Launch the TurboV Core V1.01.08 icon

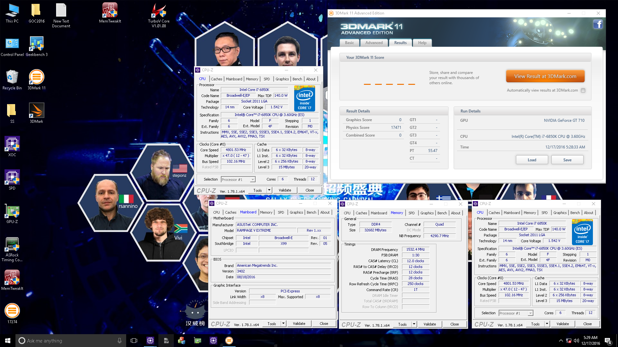(x=159, y=15)
